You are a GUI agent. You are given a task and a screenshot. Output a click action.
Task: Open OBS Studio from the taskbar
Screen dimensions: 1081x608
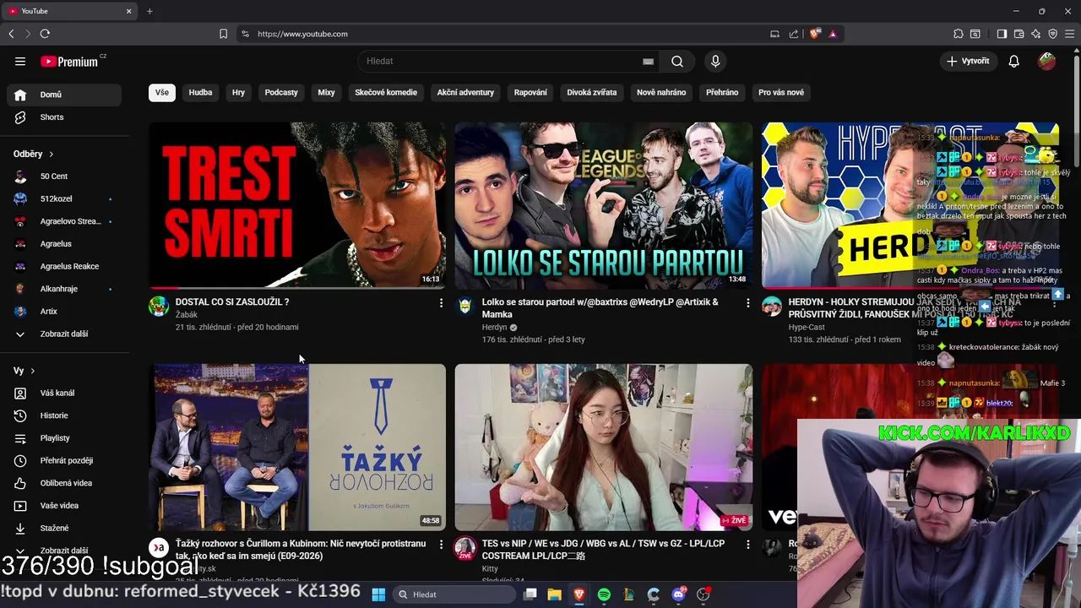tap(703, 594)
